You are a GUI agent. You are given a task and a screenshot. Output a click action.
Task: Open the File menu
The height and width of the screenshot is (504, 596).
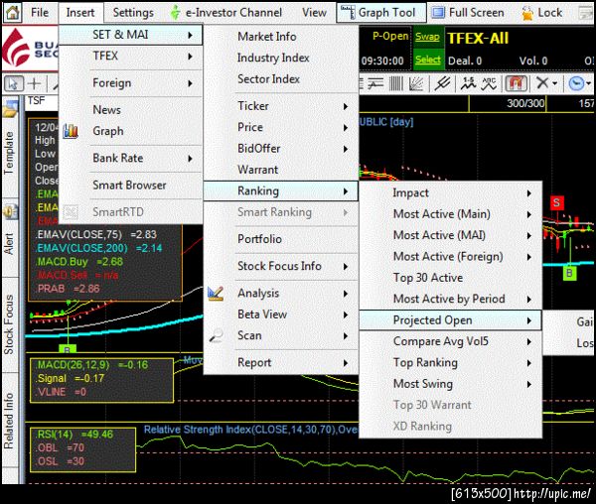[40, 13]
